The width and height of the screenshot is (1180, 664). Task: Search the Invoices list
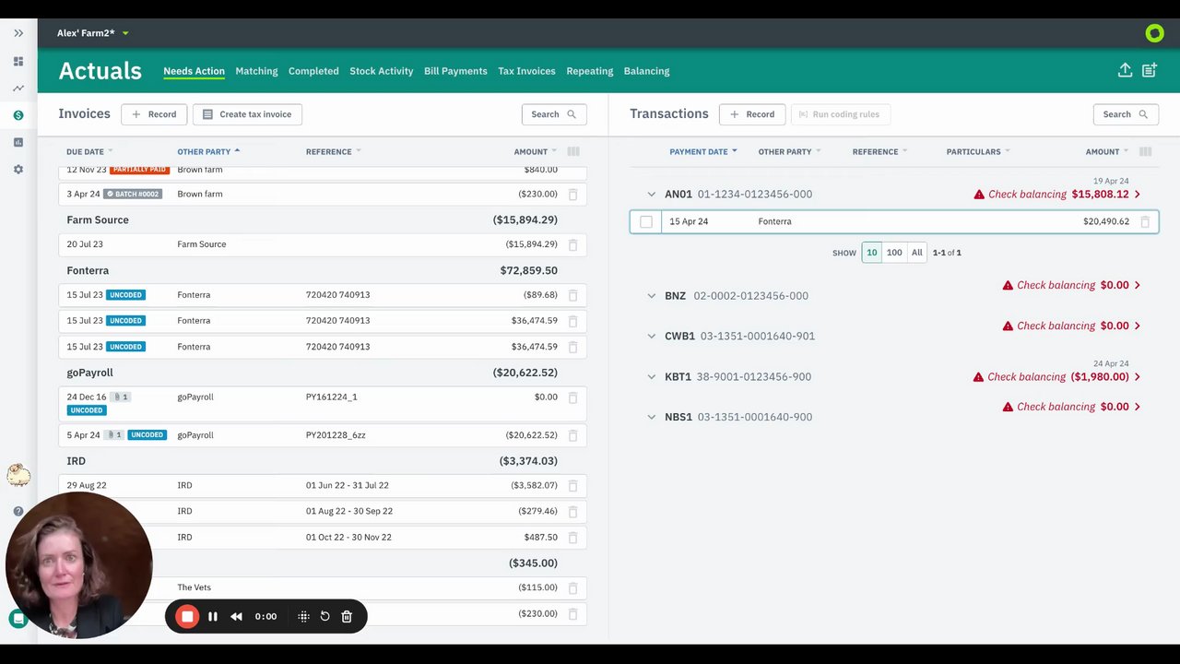coord(554,114)
